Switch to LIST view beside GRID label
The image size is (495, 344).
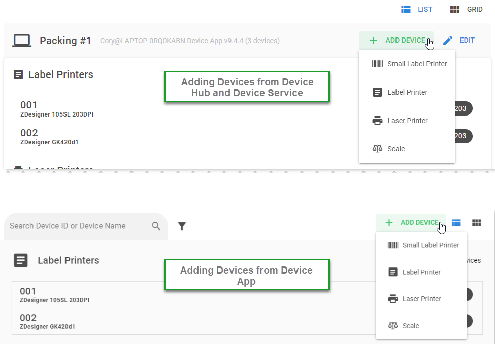pyautogui.click(x=416, y=10)
